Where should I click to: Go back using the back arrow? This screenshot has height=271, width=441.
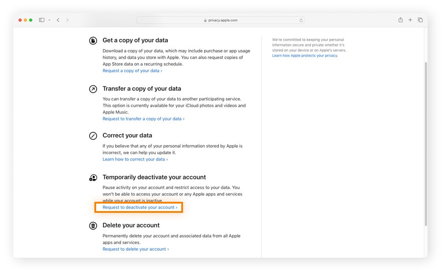(x=58, y=20)
